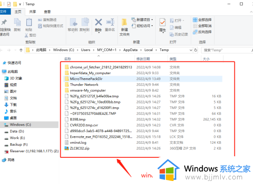Click the Paste (粘贴) clipboard icon
The image size is (253, 184).
point(29,23)
